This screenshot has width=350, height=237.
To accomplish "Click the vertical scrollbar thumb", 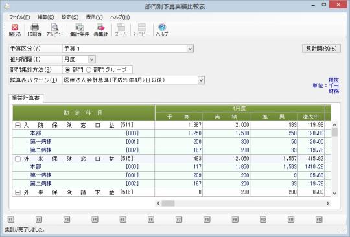I will point(334,132).
